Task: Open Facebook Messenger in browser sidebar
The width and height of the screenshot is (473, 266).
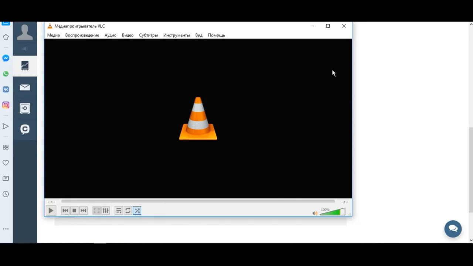Action: (6, 58)
